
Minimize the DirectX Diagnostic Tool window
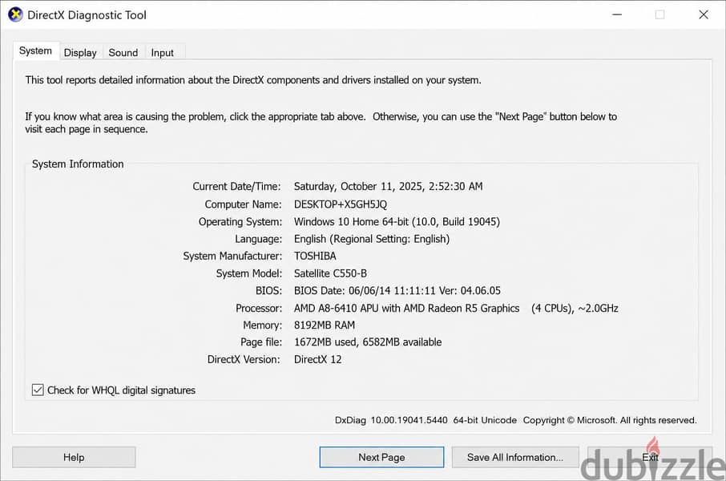[x=617, y=14]
